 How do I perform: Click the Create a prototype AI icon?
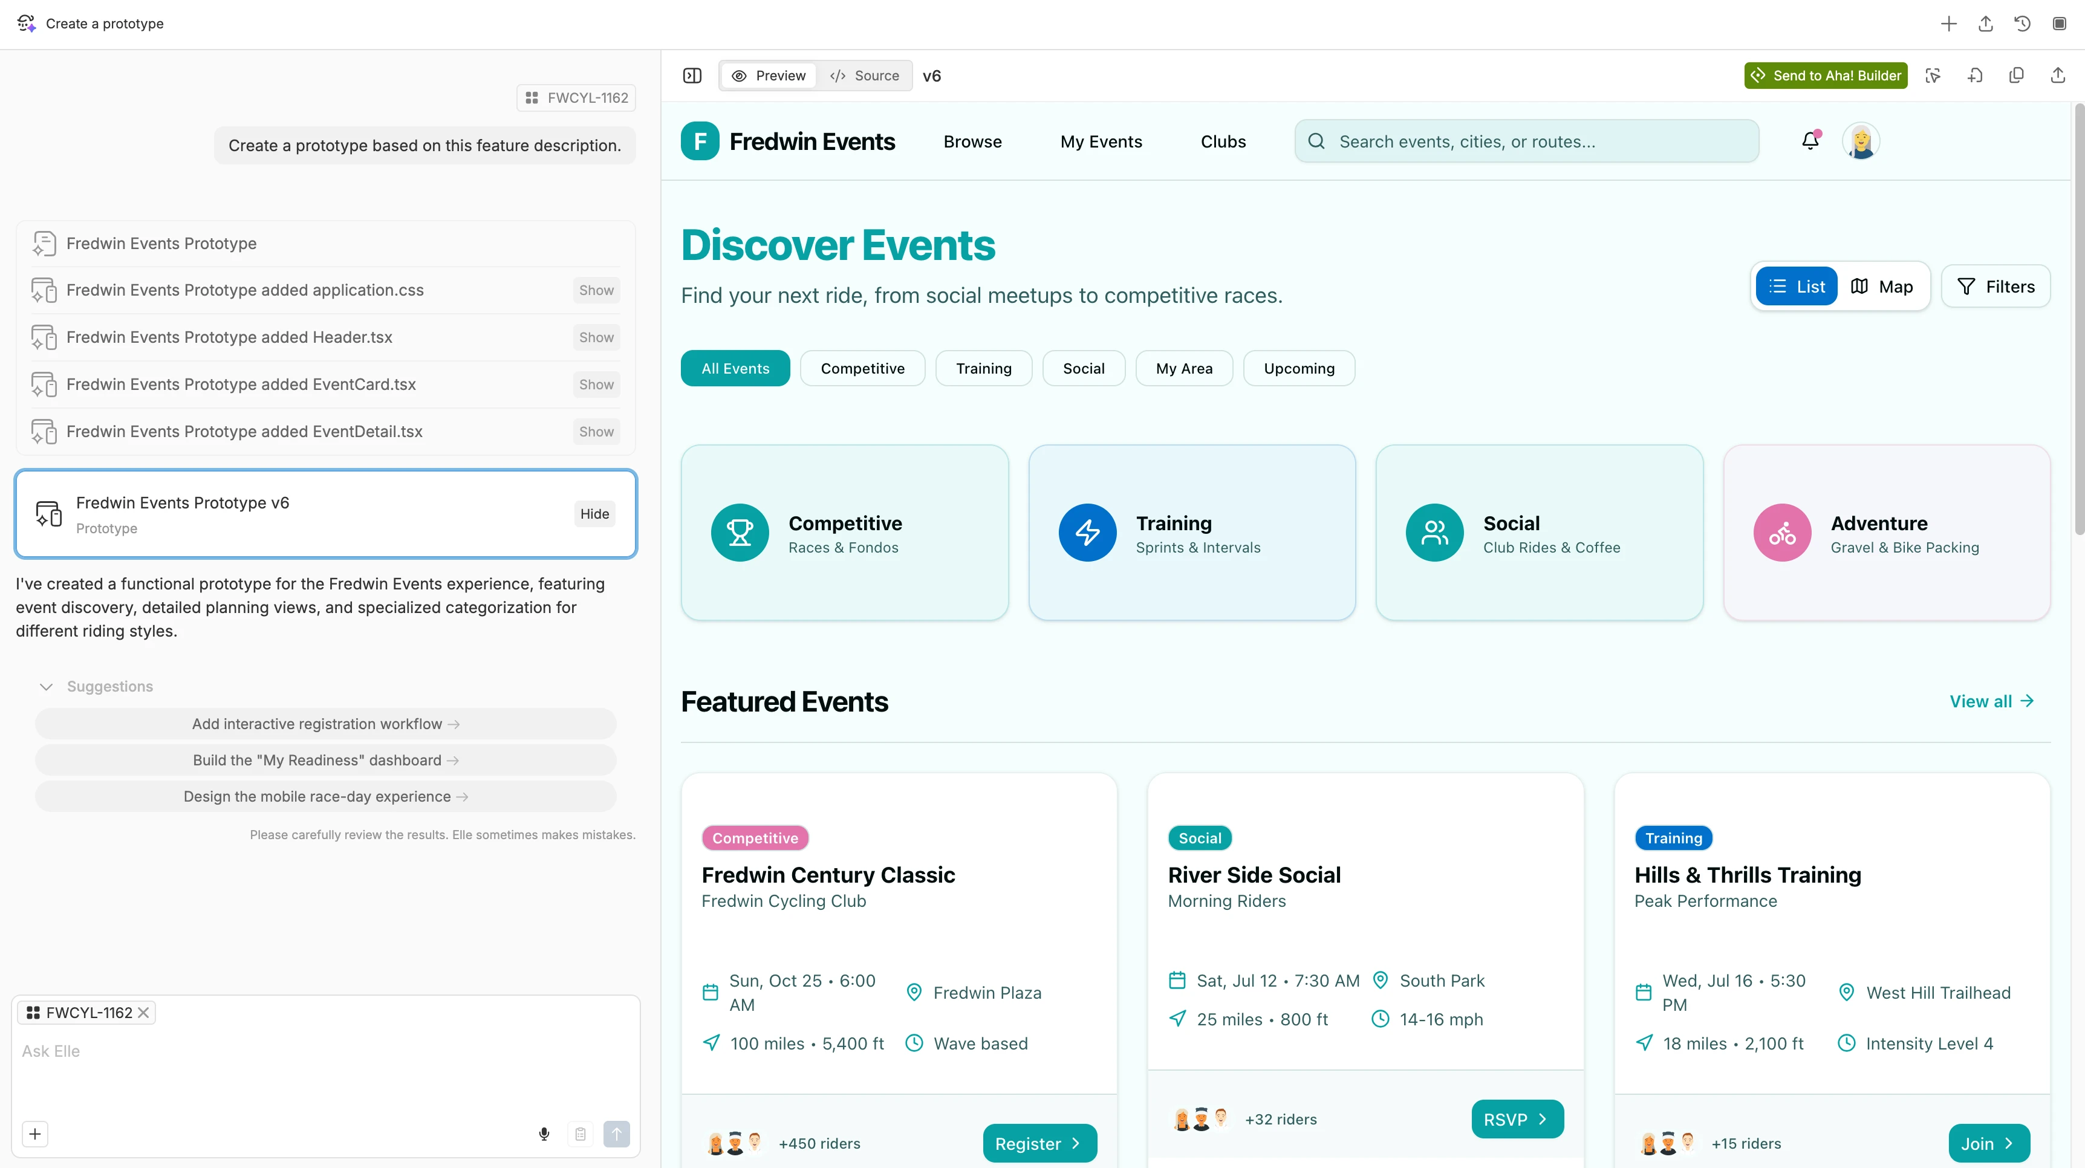point(26,24)
